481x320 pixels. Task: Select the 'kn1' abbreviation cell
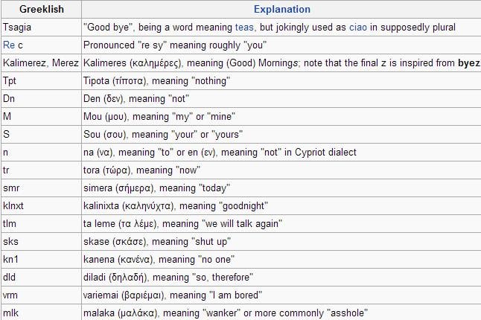[x=42, y=259]
